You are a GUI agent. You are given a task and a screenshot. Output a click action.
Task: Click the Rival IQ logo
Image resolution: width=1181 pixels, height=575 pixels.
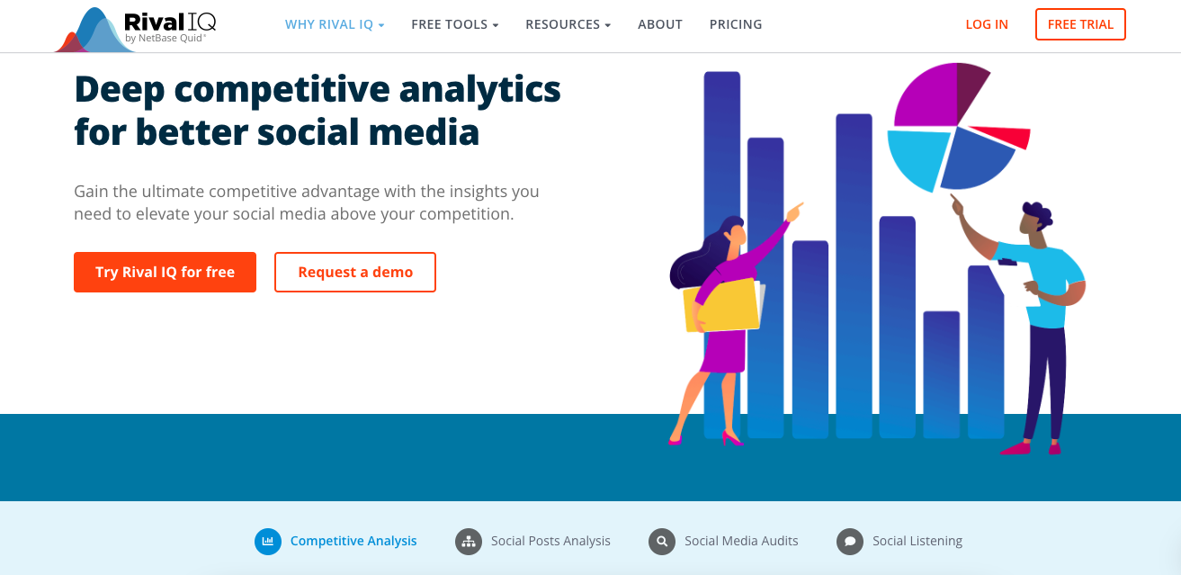pyautogui.click(x=137, y=28)
